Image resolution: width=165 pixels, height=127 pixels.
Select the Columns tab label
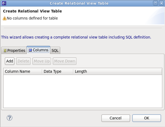tap(40, 50)
